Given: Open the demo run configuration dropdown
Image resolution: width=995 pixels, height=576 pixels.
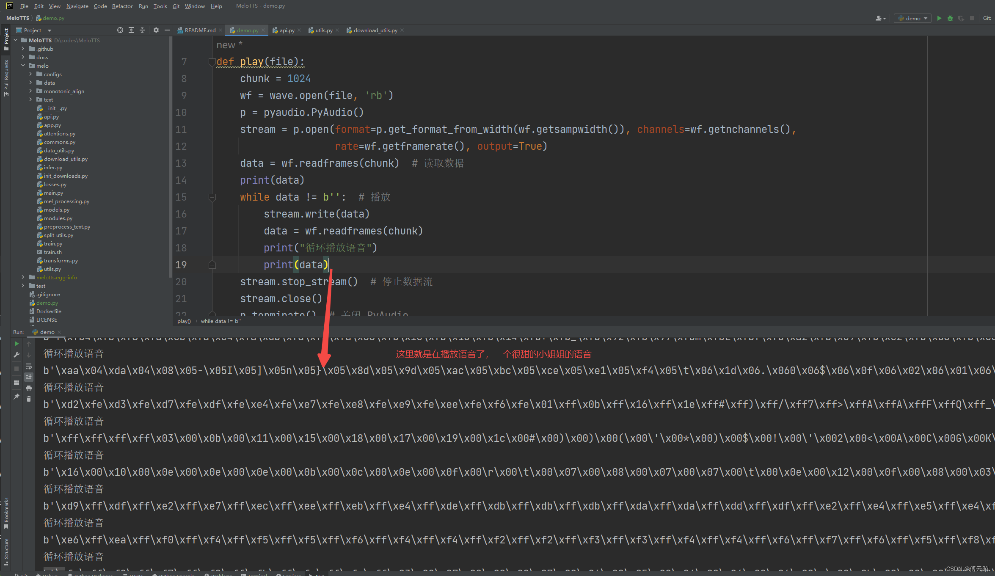Looking at the screenshot, I should 912,18.
